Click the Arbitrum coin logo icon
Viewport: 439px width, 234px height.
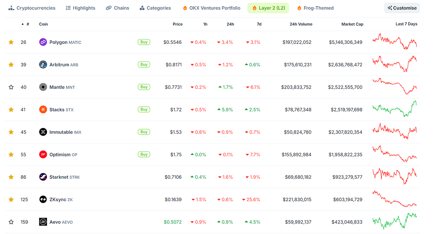pos(43,65)
